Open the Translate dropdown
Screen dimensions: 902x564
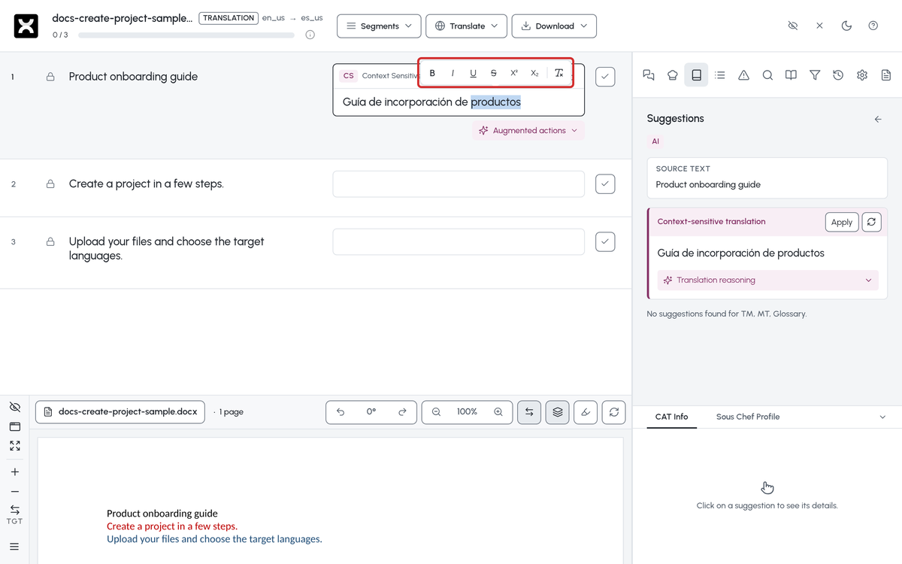click(x=466, y=26)
